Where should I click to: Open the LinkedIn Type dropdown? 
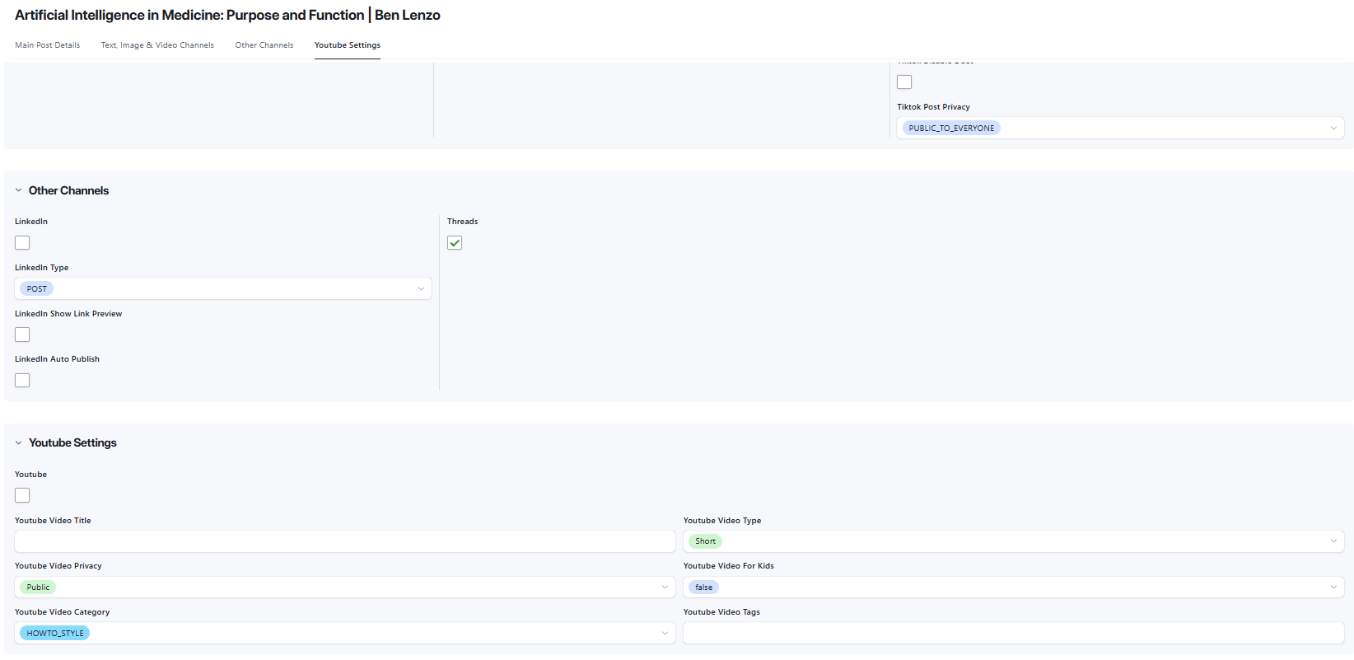[223, 288]
